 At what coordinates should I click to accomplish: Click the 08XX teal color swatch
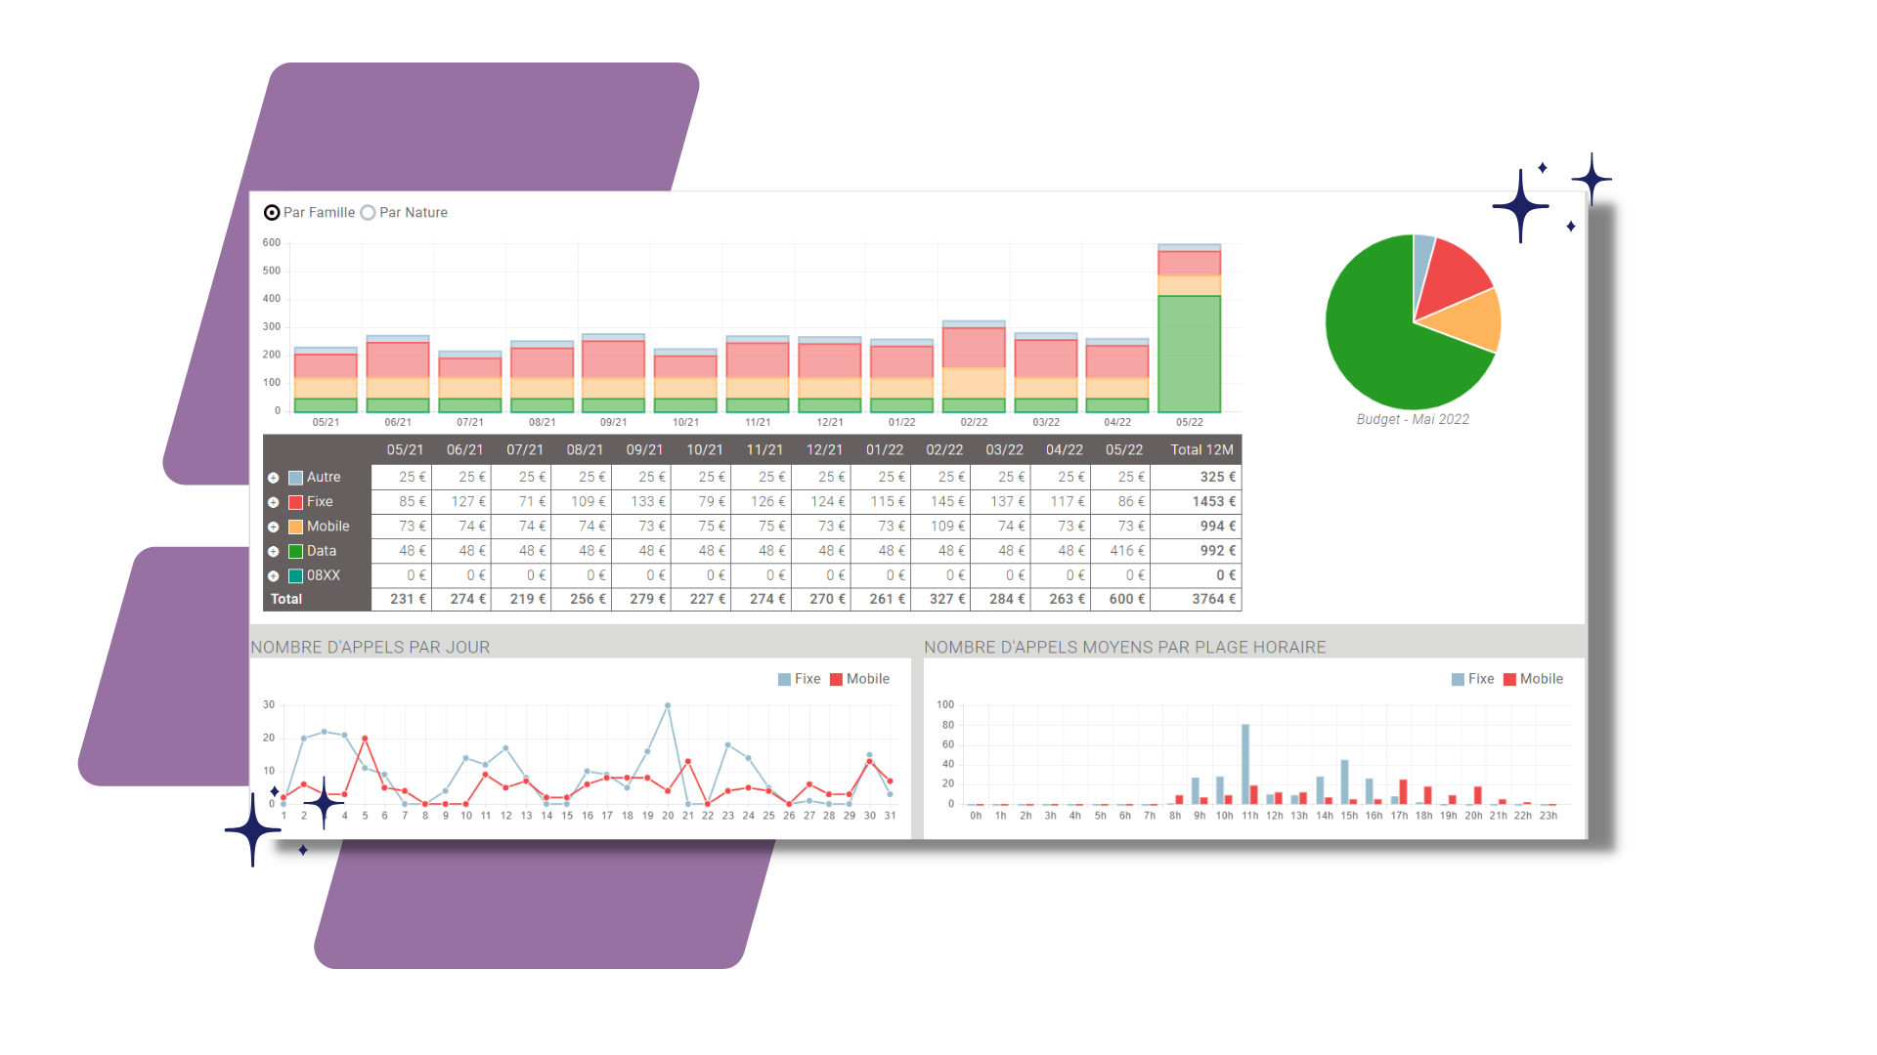pyautogui.click(x=295, y=576)
